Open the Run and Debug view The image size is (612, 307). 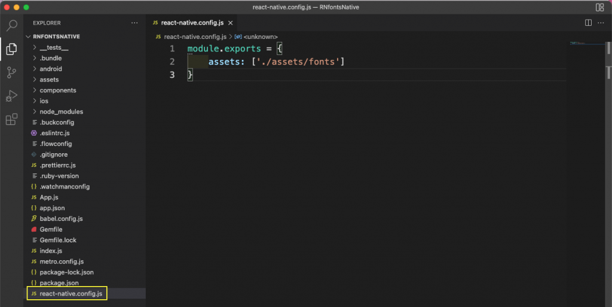point(12,96)
